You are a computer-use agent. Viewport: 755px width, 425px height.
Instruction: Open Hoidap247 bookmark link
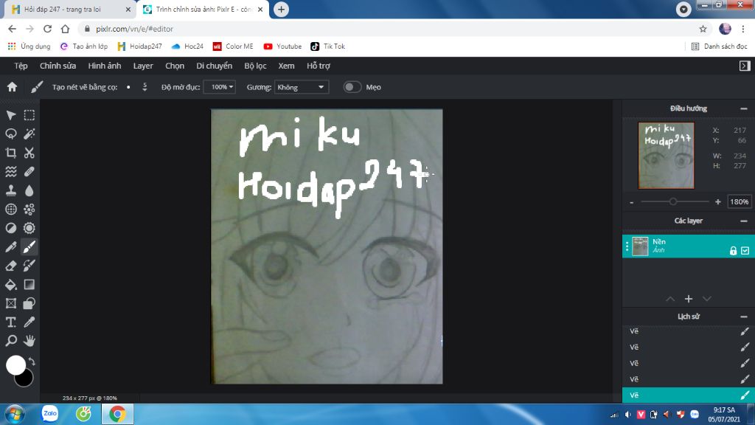139,46
